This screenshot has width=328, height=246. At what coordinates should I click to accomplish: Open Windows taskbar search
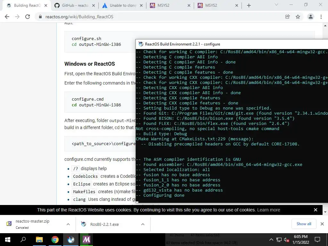point(23,240)
